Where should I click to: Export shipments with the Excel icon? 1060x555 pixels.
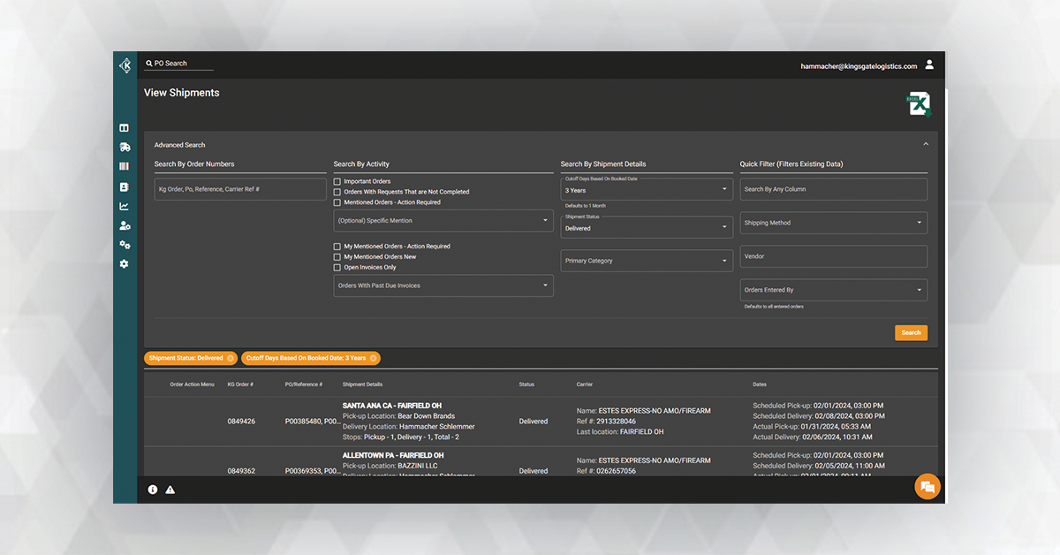tap(920, 104)
